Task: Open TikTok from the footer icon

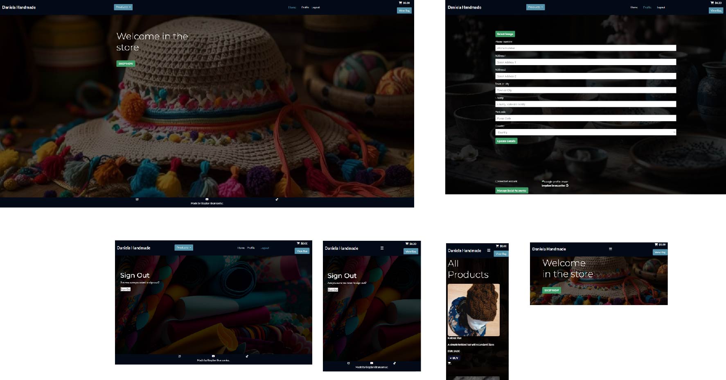Action: coord(277,199)
